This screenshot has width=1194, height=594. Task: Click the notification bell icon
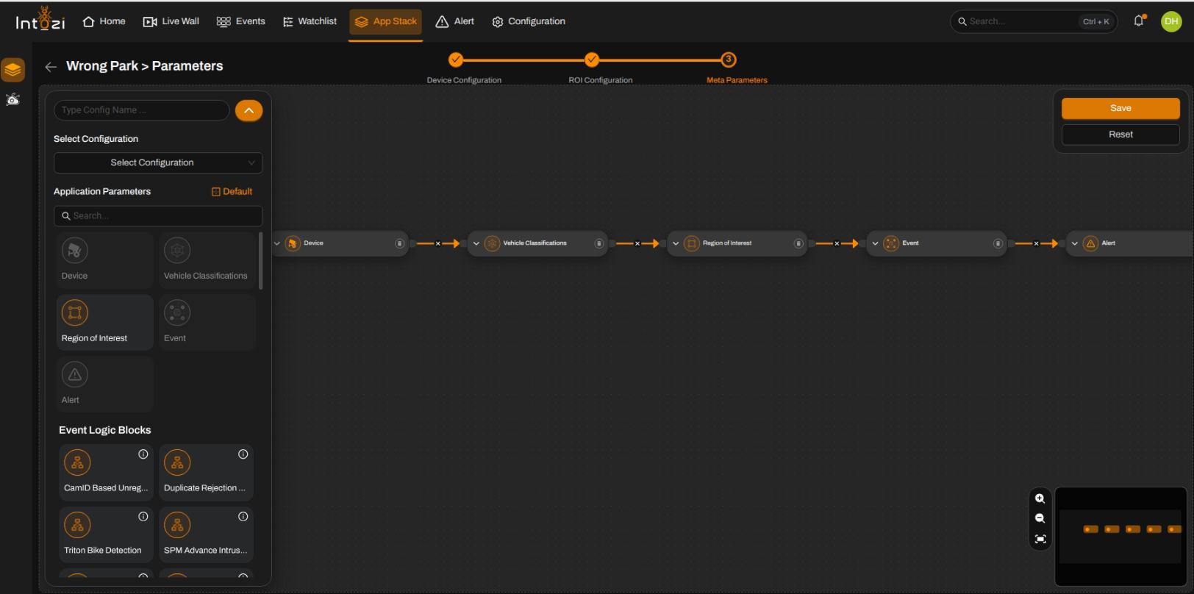[x=1139, y=21]
